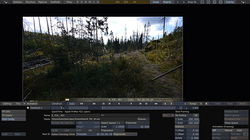
Task: Open the FX Inputs tab
Action: (13, 115)
